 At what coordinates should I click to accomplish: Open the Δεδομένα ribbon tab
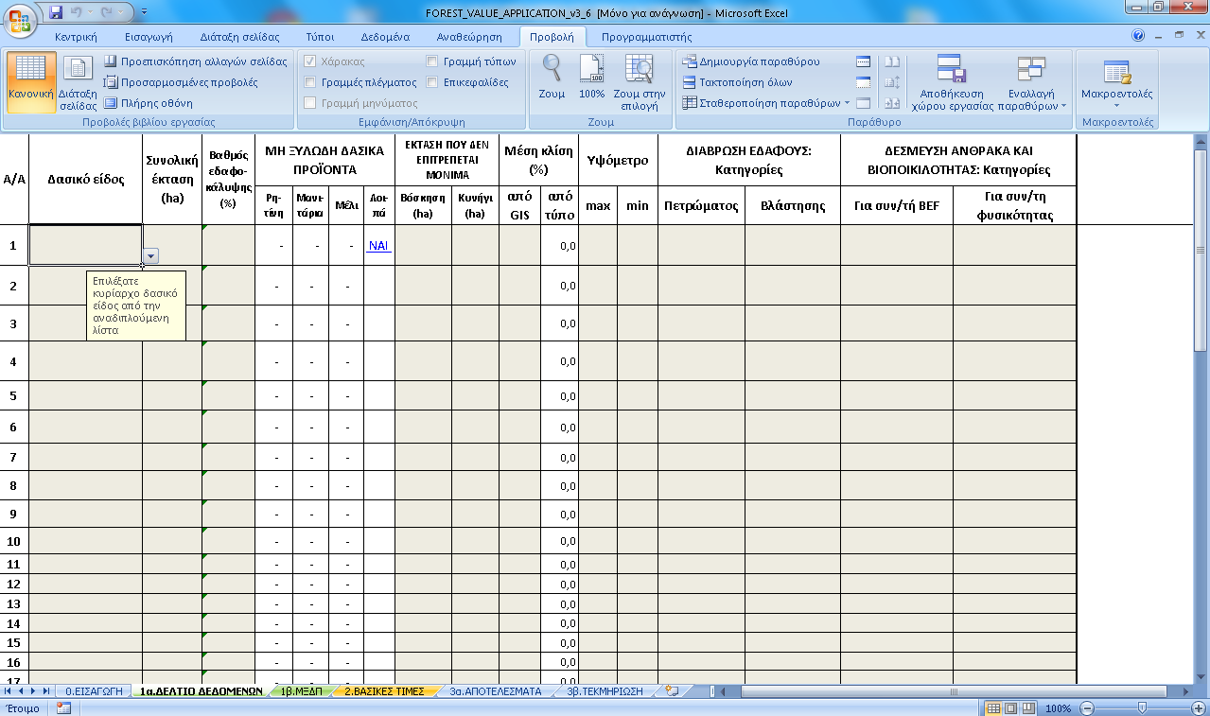coord(385,37)
